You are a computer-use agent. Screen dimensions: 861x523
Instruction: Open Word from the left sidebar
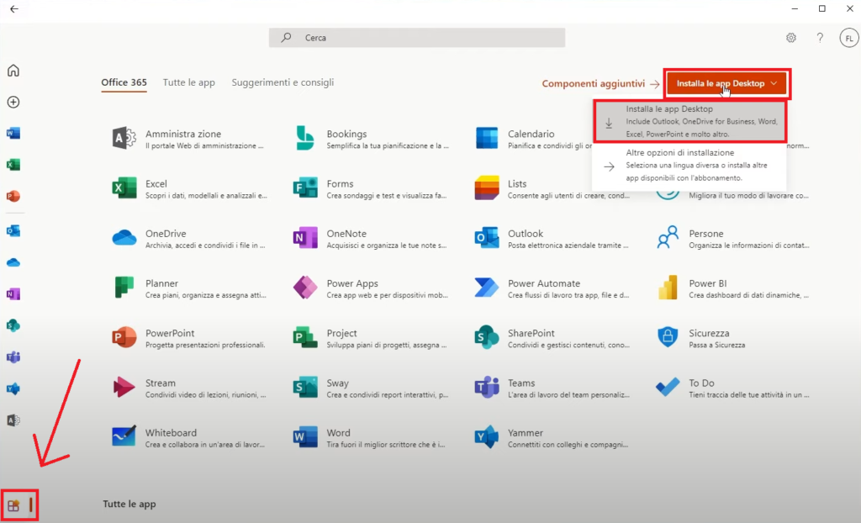pos(13,133)
